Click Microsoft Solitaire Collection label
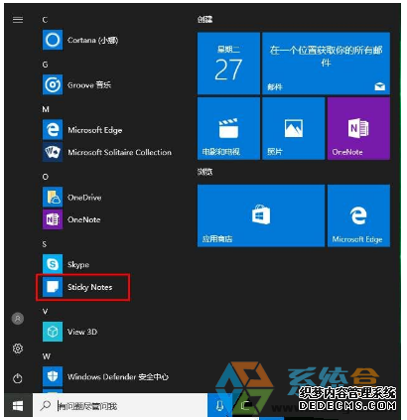 pos(119,152)
